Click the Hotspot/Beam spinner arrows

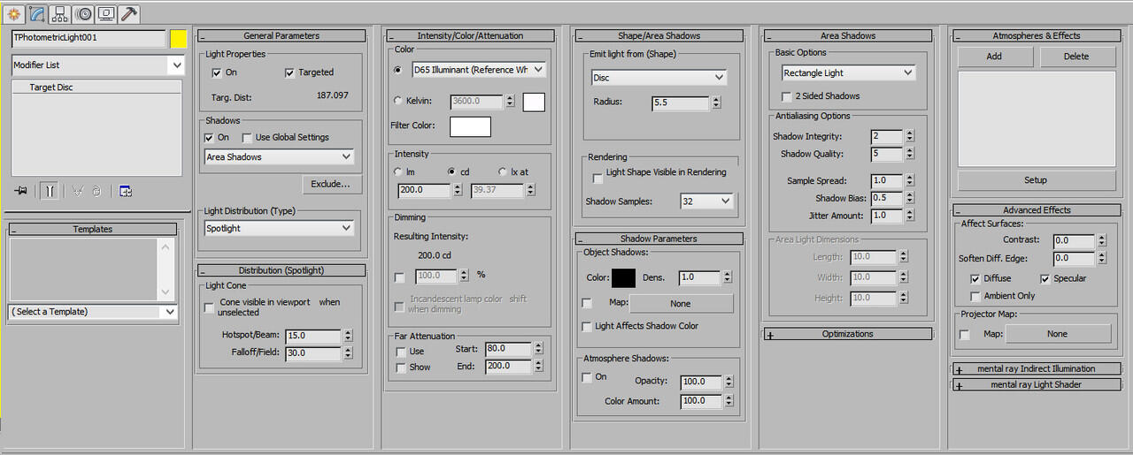[348, 336]
